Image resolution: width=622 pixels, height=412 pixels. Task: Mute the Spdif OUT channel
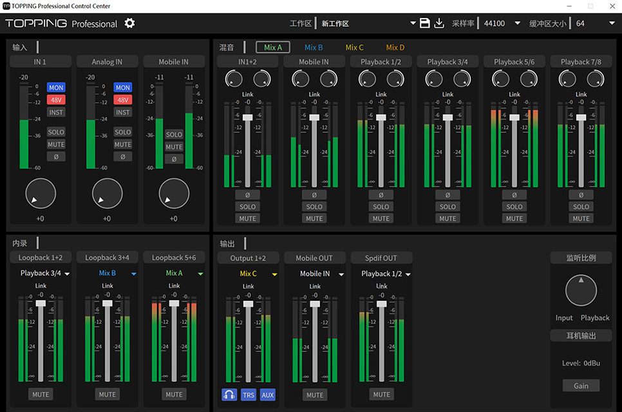point(381,395)
